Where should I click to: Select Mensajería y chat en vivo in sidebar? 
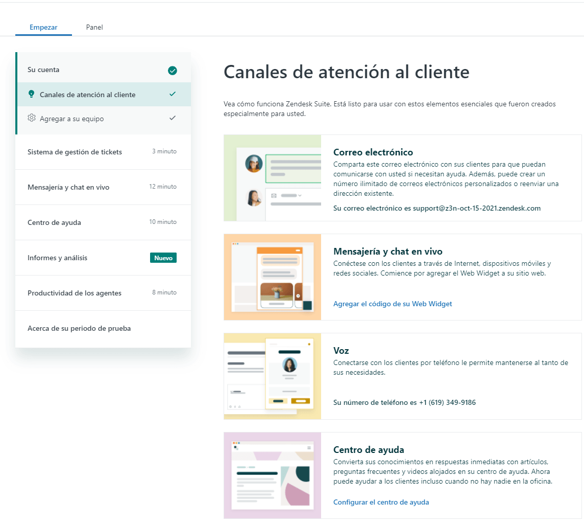tap(67, 187)
